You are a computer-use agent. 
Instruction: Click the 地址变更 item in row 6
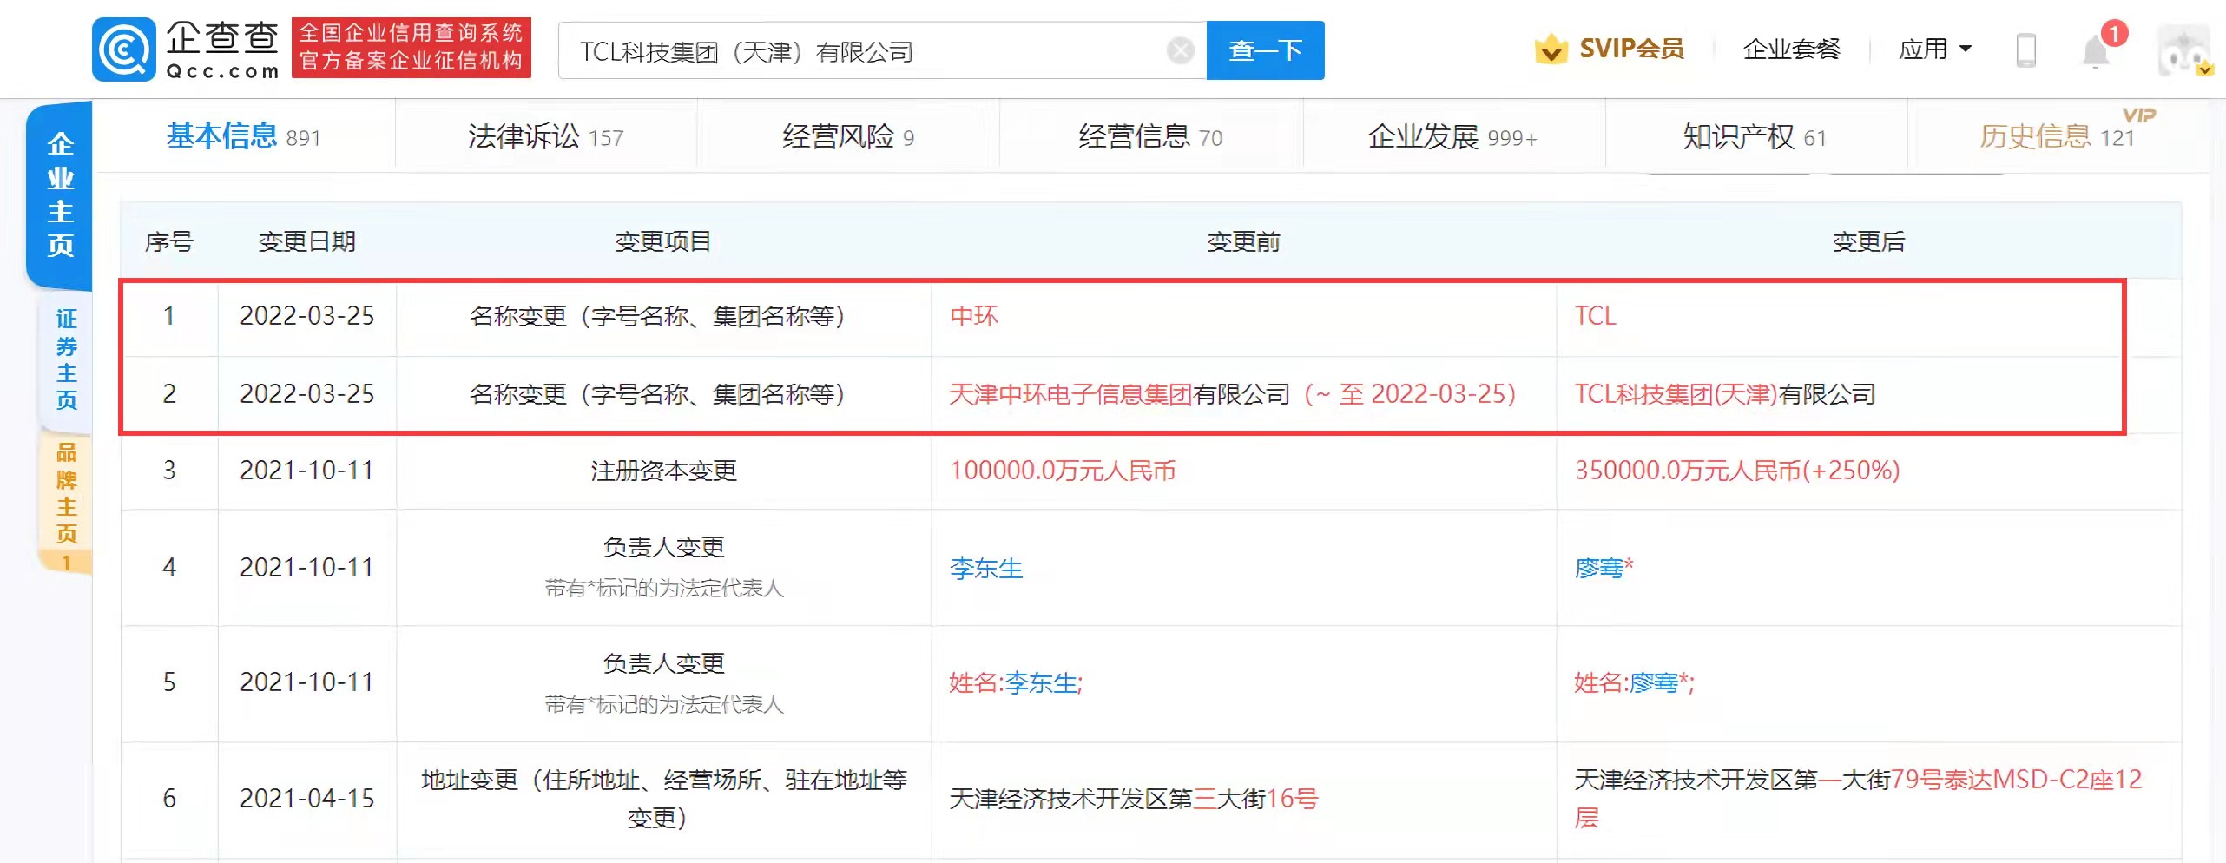[663, 798]
